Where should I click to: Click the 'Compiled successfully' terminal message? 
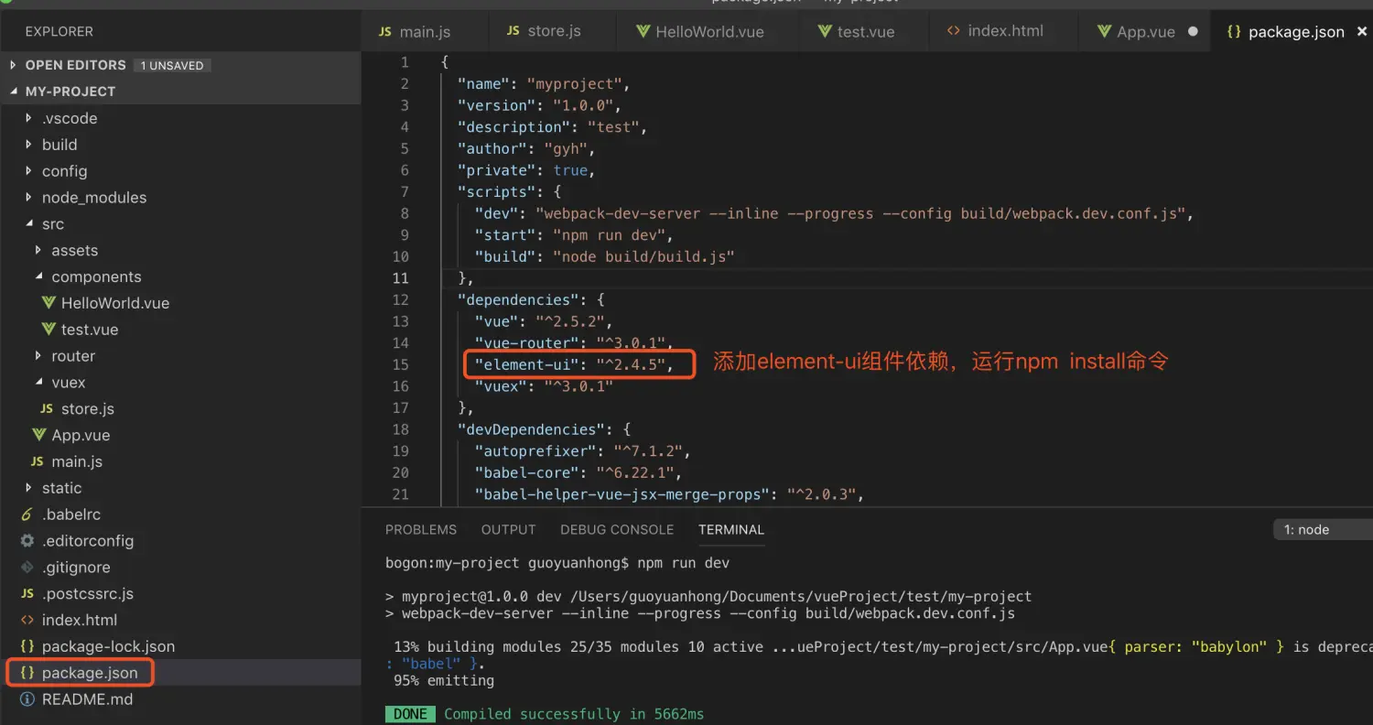click(574, 714)
